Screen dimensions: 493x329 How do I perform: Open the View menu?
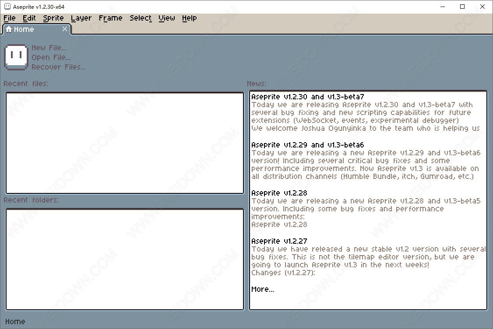(x=167, y=18)
